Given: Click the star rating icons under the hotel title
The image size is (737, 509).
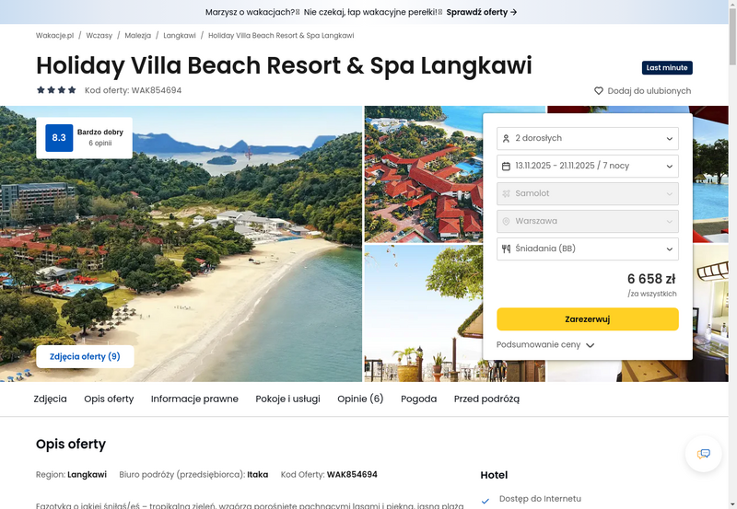Looking at the screenshot, I should coord(56,90).
